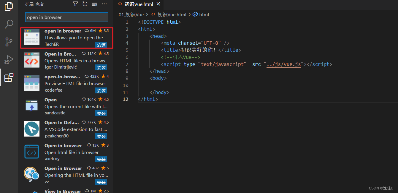The height and width of the screenshot is (193, 398).
Task: Open the Run and Debug view
Action: click(x=9, y=59)
